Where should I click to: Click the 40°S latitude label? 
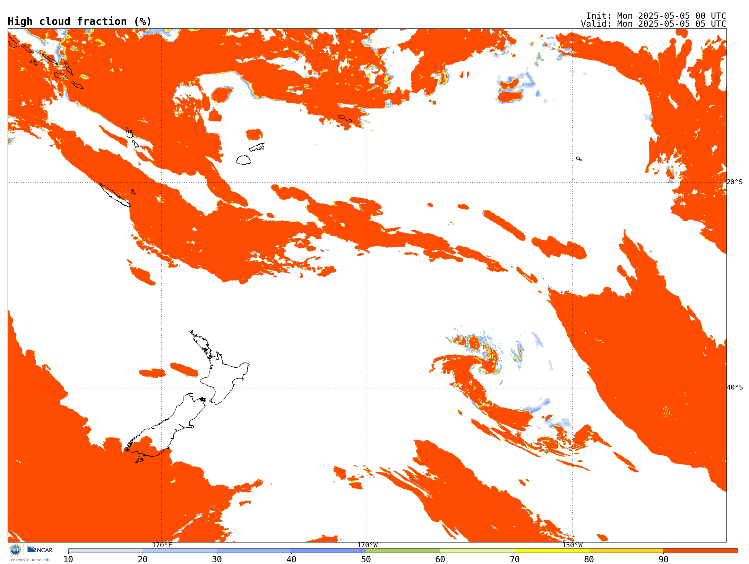(734, 387)
